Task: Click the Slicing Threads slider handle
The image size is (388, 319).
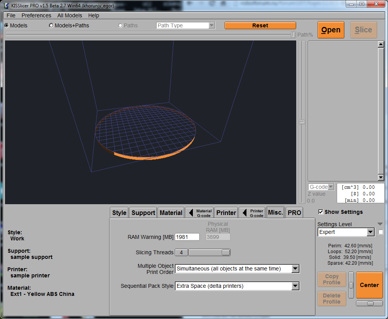Action: (x=226, y=252)
